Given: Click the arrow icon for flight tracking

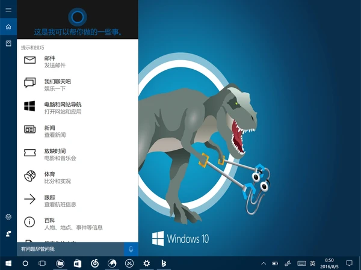Looking at the screenshot, I should click(30, 199).
